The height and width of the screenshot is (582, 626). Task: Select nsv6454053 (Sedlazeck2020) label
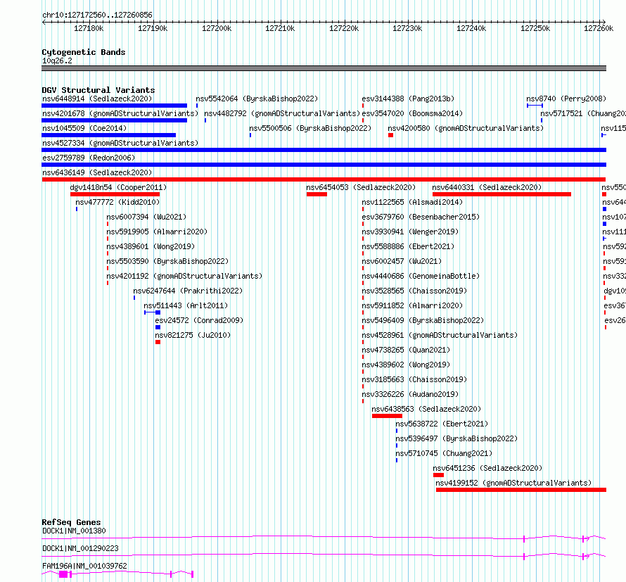click(361, 187)
